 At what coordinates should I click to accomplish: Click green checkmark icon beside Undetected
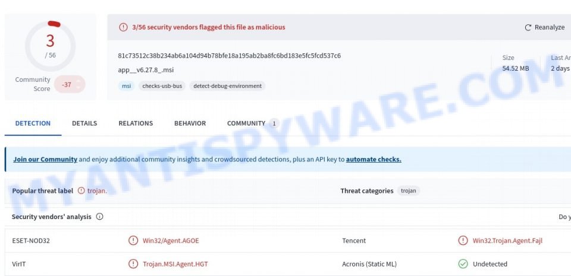point(463,264)
